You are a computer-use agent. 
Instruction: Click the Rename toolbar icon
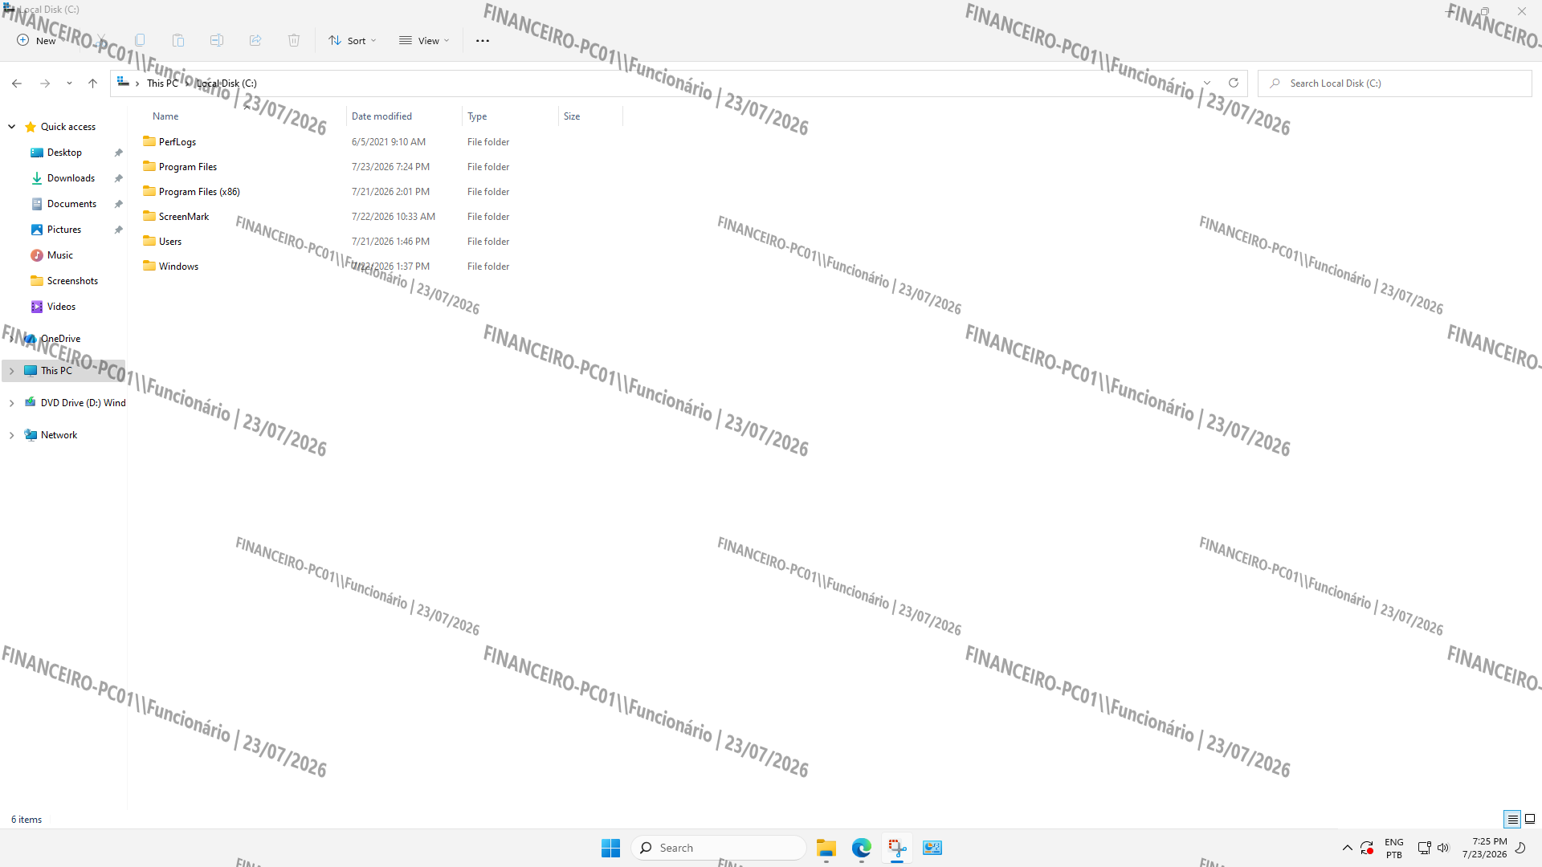tap(217, 40)
